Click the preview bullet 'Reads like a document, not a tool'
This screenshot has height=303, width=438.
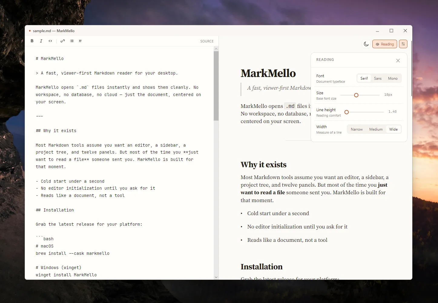point(287,240)
